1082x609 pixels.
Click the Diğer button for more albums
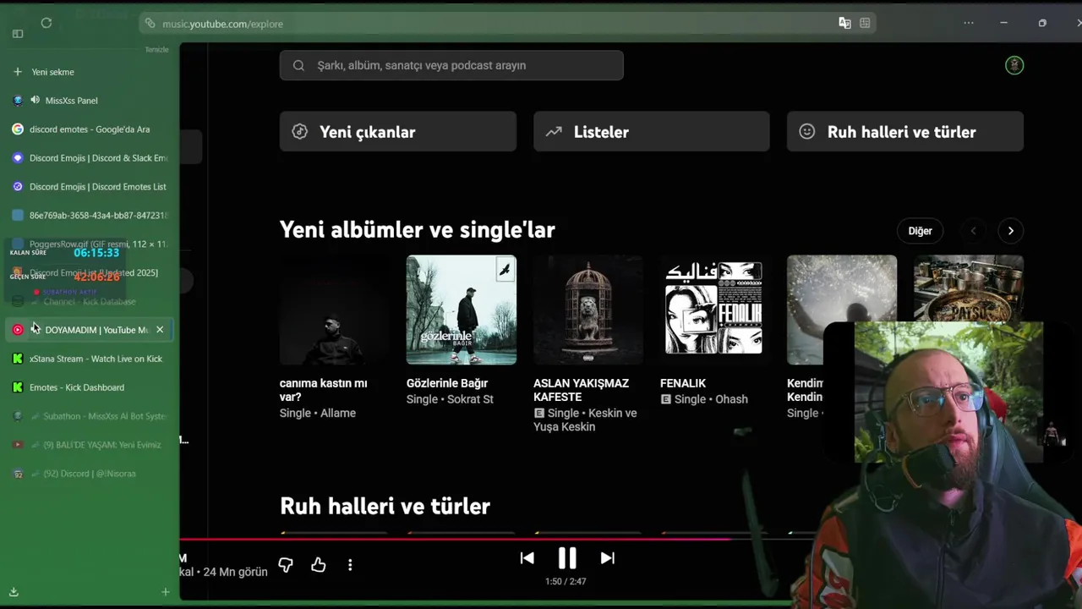(920, 231)
